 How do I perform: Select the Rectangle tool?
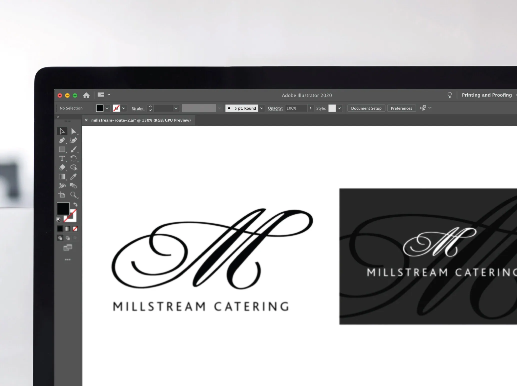[62, 148]
